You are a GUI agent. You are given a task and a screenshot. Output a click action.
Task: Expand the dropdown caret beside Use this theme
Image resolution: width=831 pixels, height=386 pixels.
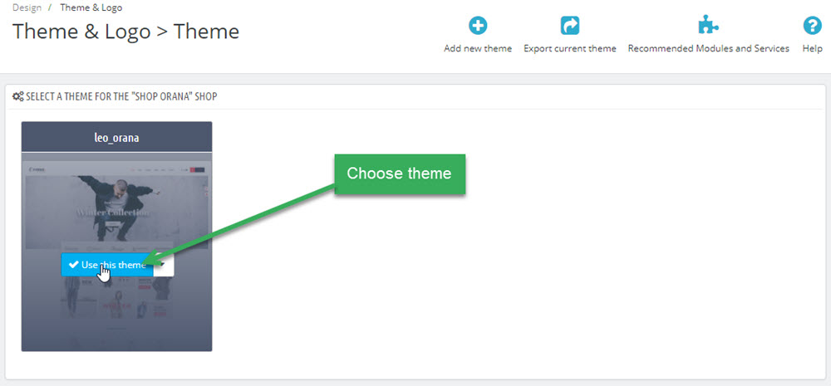pos(164,265)
